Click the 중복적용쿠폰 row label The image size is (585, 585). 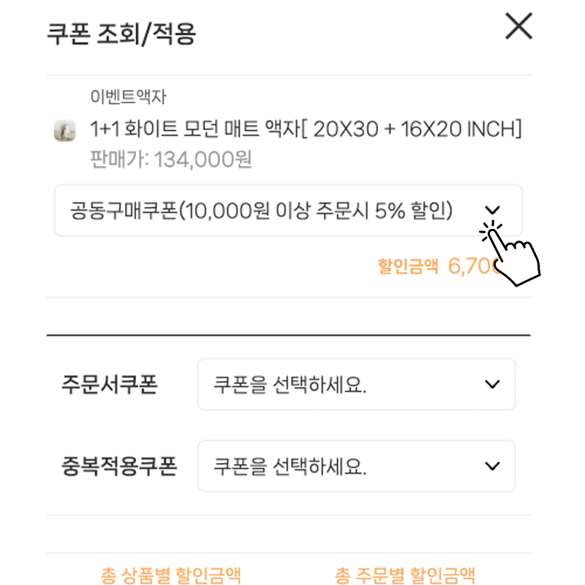[x=119, y=466]
